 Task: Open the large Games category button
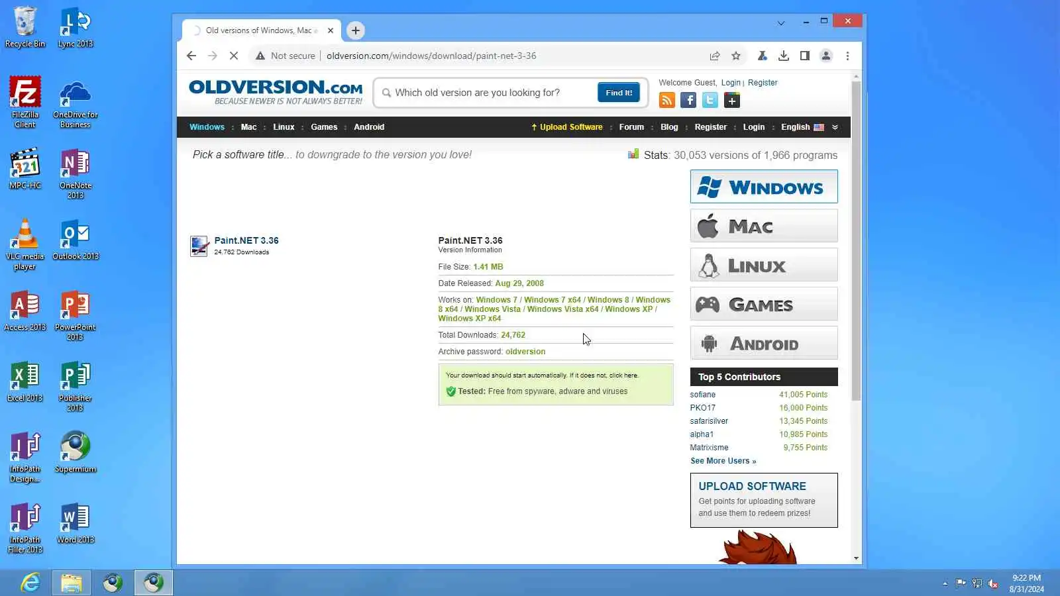764,304
